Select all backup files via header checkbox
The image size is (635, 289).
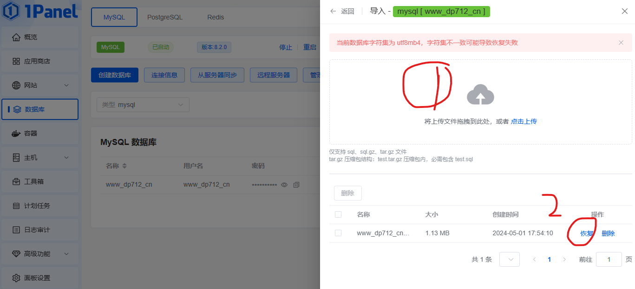338,214
